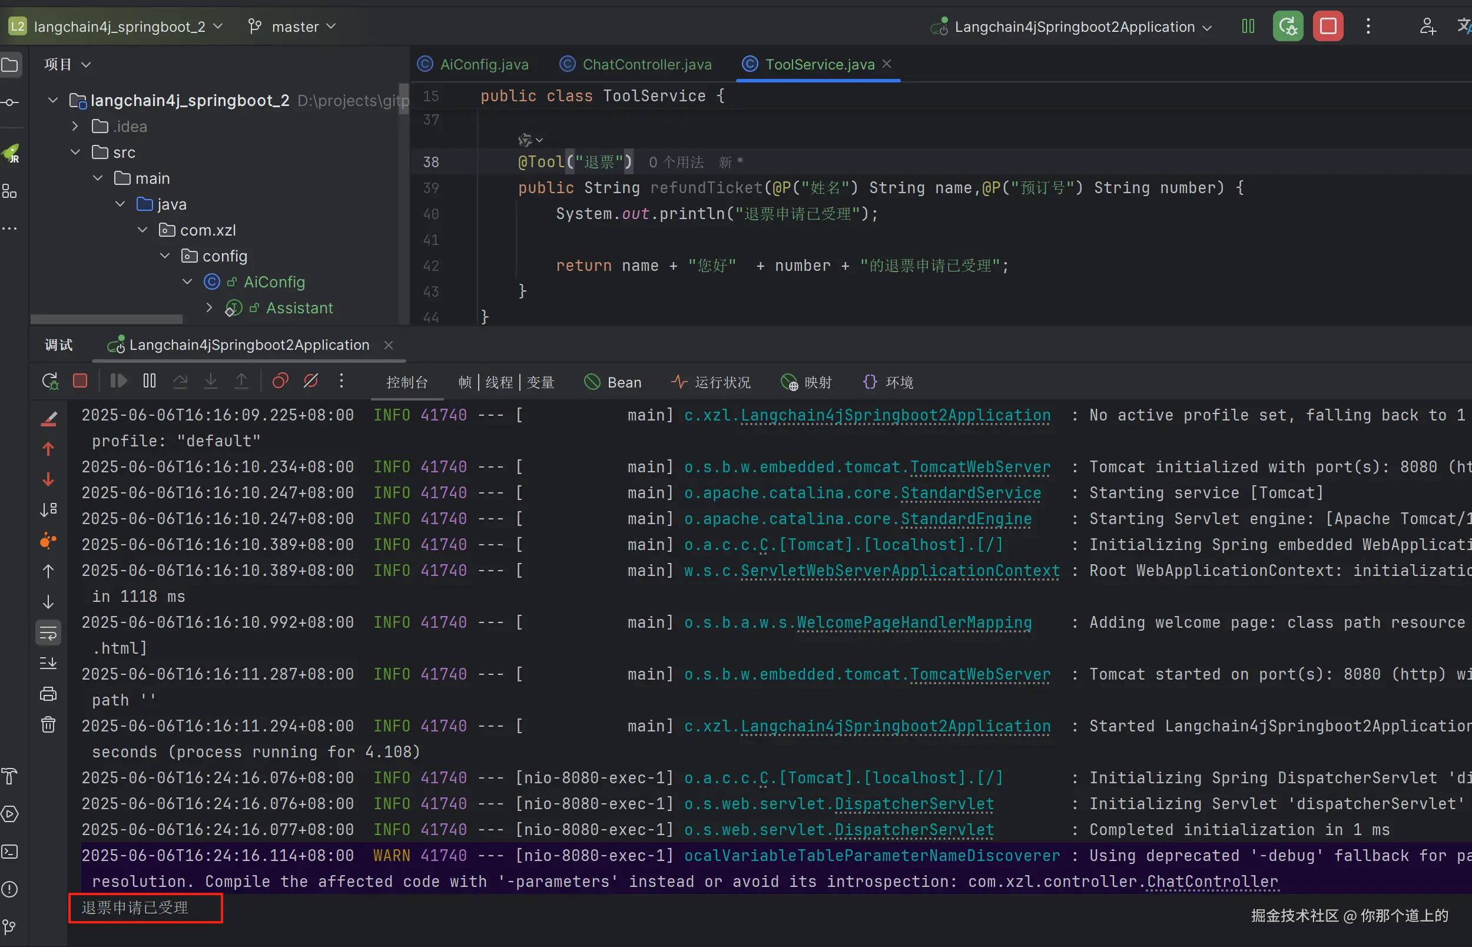Toggle Scroll to End in the console sidebar
The image size is (1472, 947).
coord(48,664)
